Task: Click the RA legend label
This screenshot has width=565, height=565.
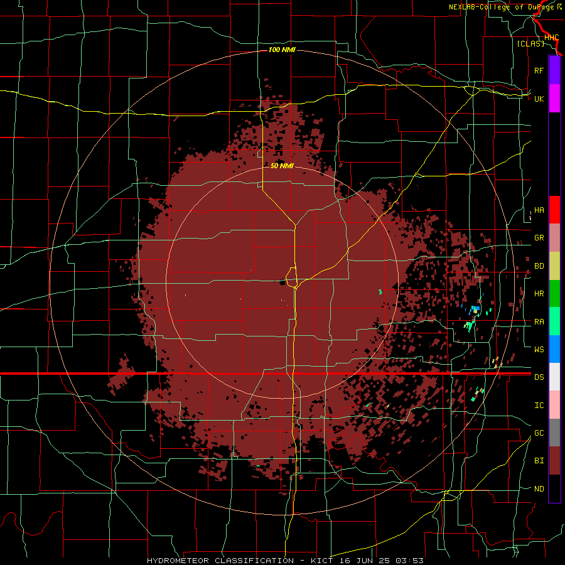Action: 539,322
